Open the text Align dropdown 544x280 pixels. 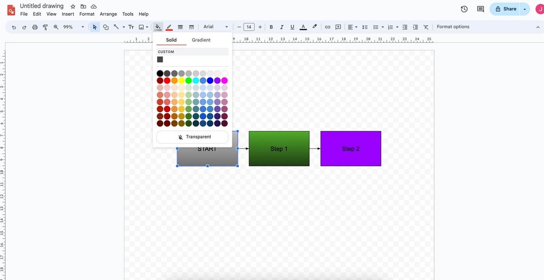point(352,27)
